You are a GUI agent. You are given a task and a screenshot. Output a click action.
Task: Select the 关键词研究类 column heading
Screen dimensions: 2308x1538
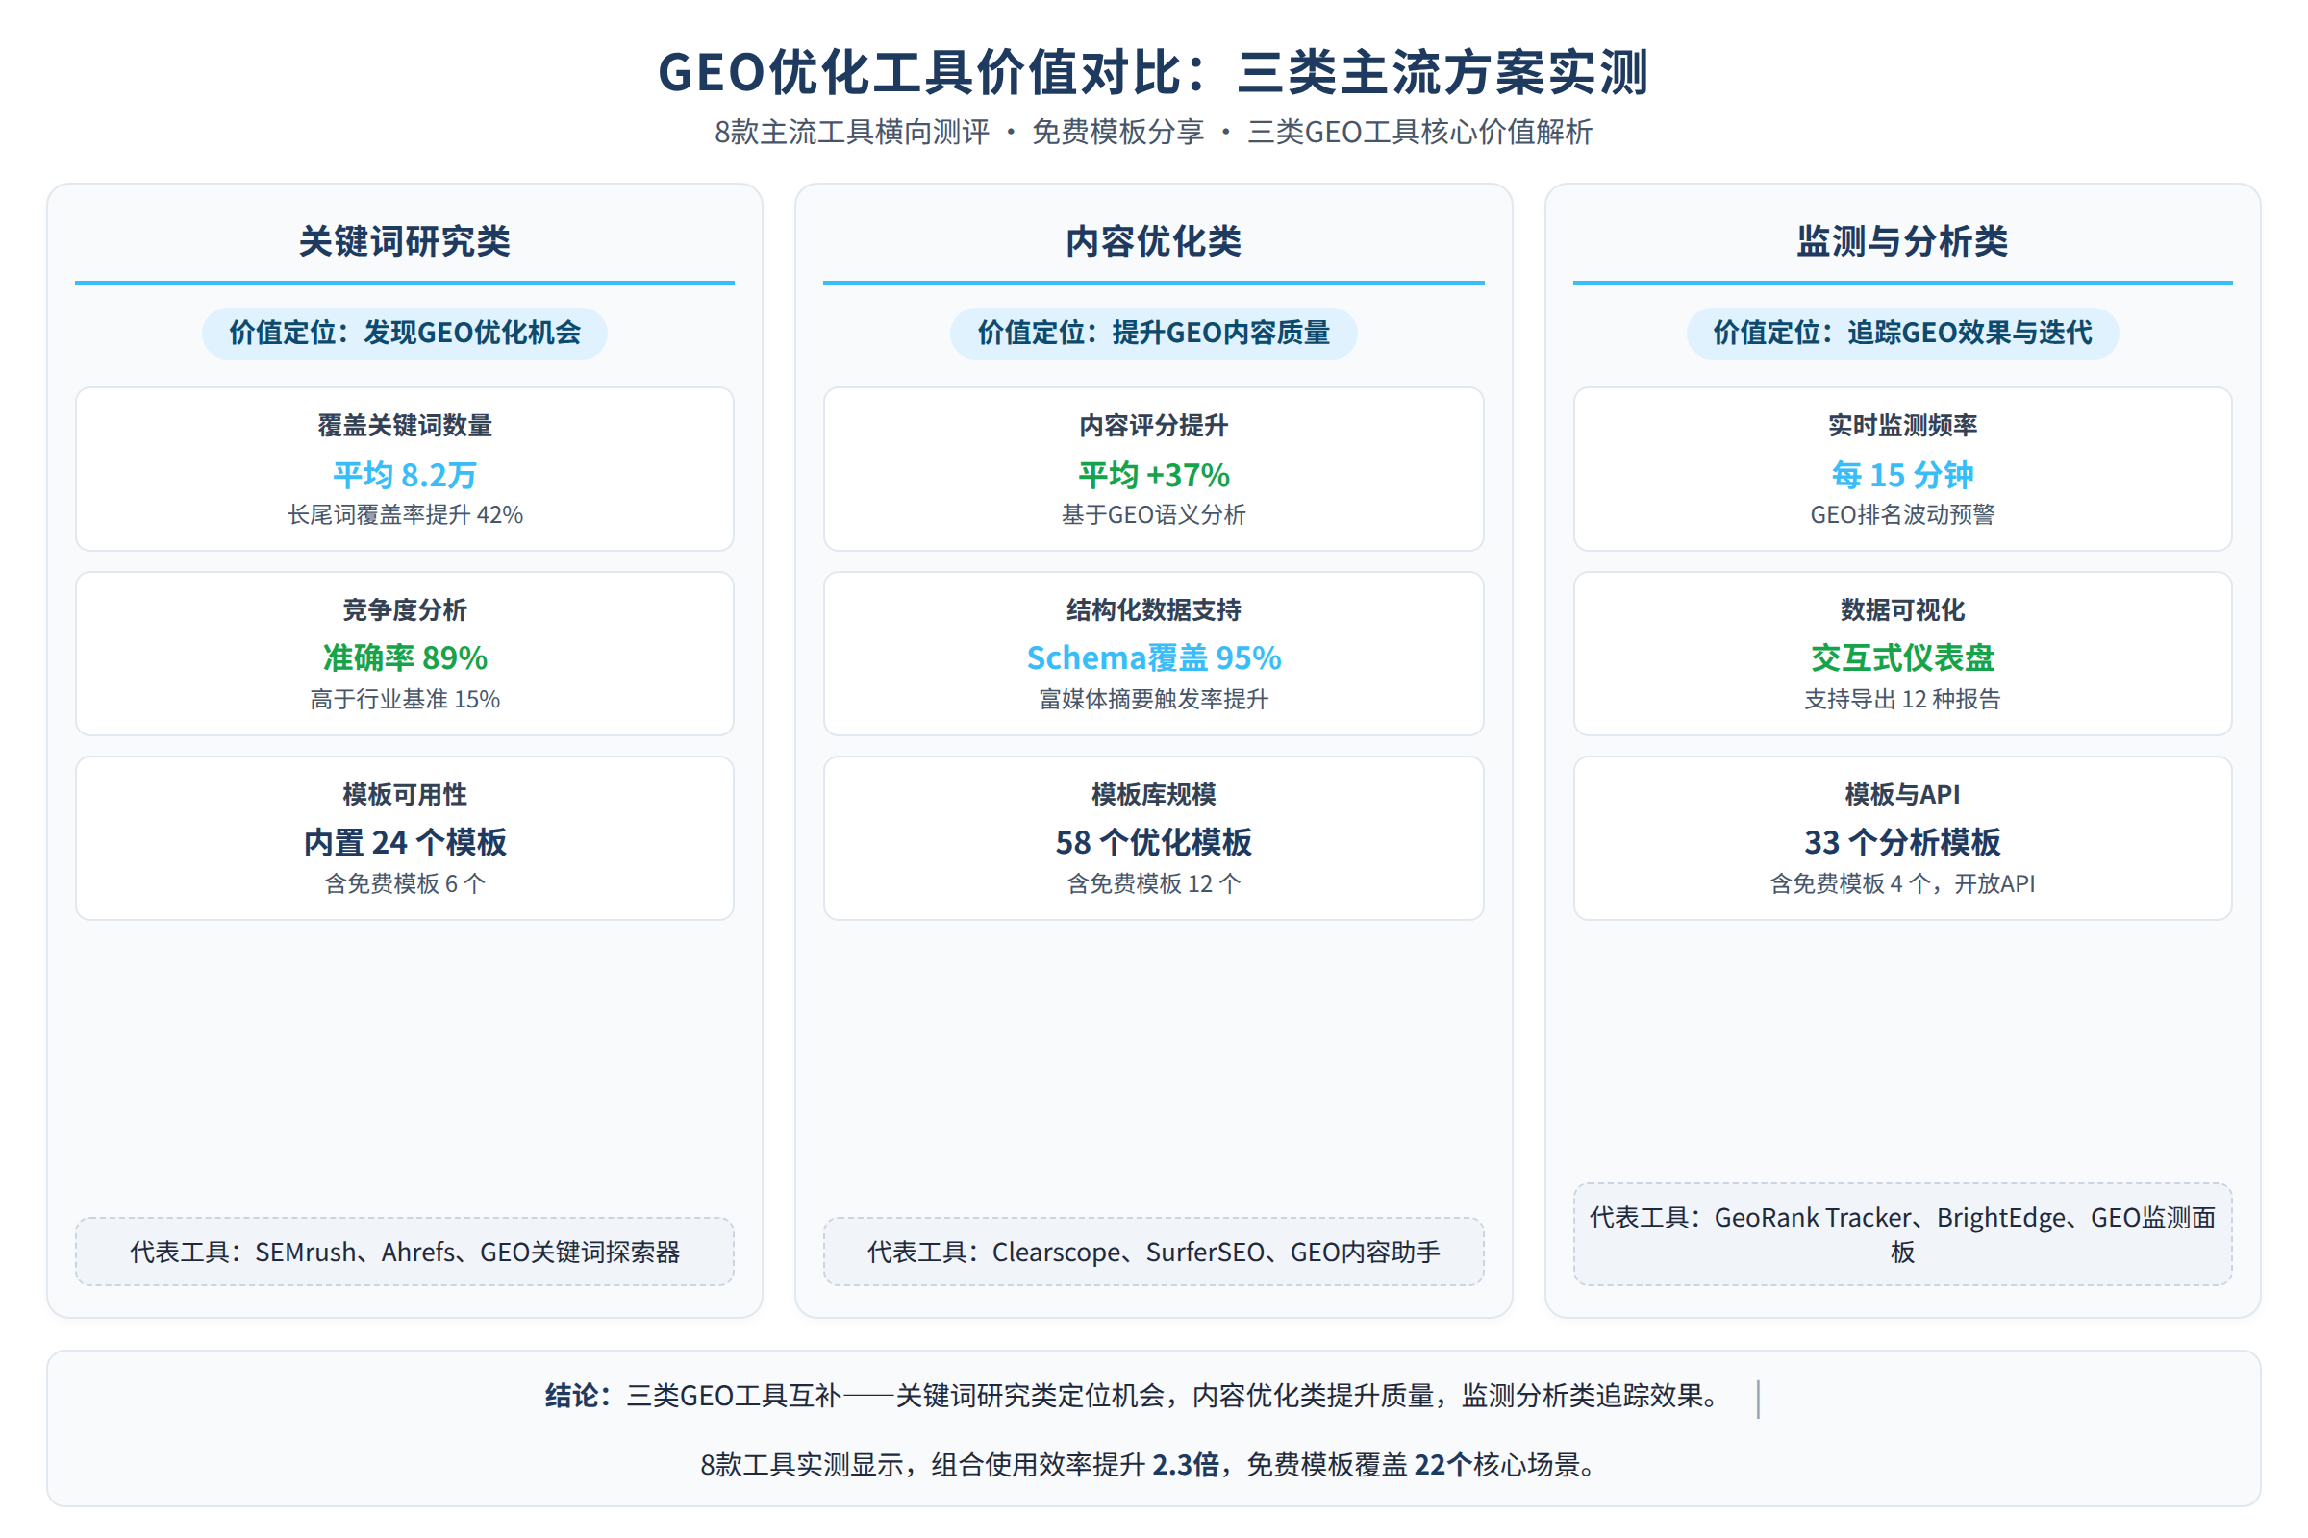point(404,241)
